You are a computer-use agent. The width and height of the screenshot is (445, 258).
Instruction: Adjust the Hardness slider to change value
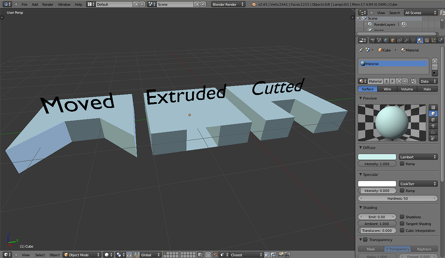coord(397,198)
